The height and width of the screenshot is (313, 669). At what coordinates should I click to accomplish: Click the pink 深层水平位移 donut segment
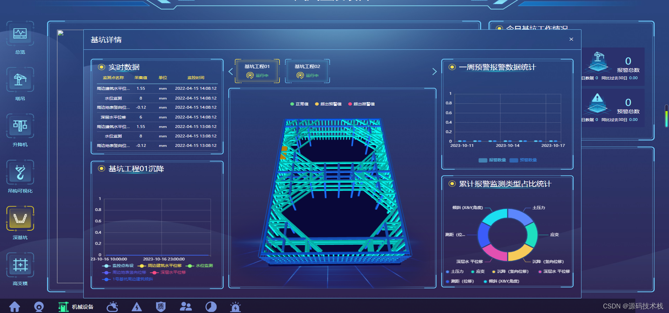[x=495, y=253]
